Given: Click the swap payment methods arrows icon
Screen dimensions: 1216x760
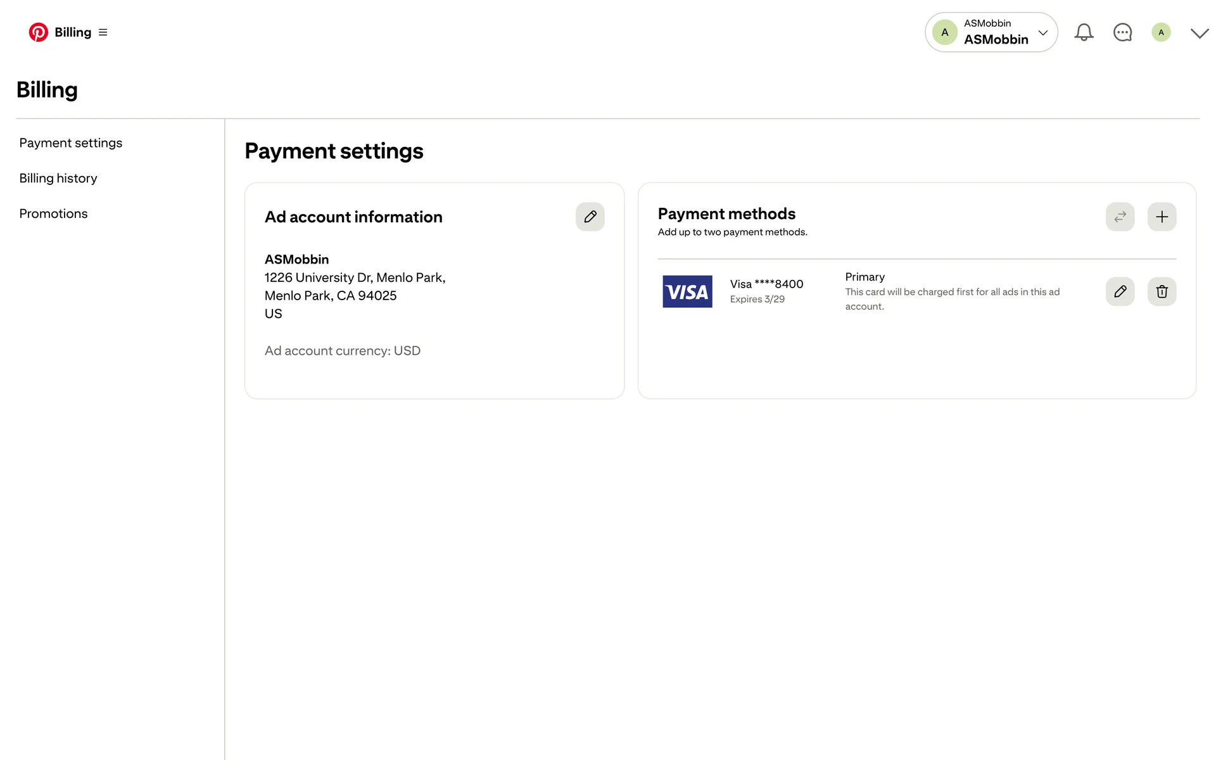Looking at the screenshot, I should point(1120,217).
